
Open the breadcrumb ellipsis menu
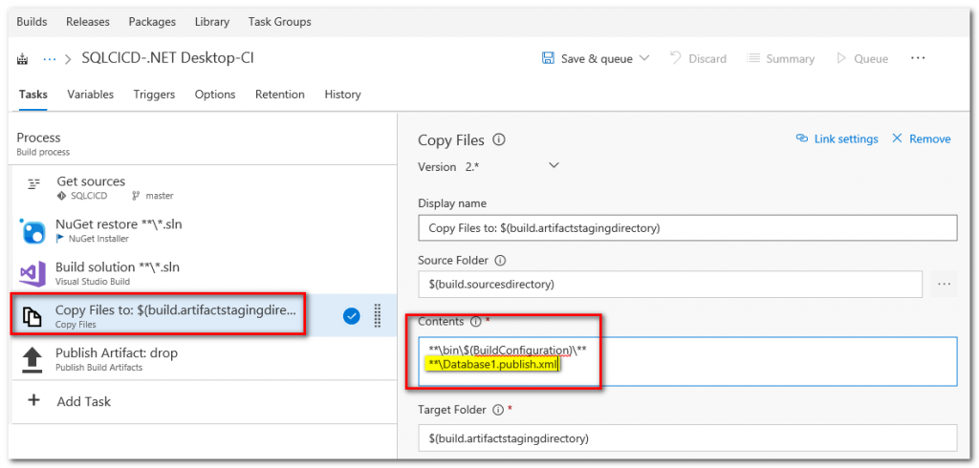50,59
